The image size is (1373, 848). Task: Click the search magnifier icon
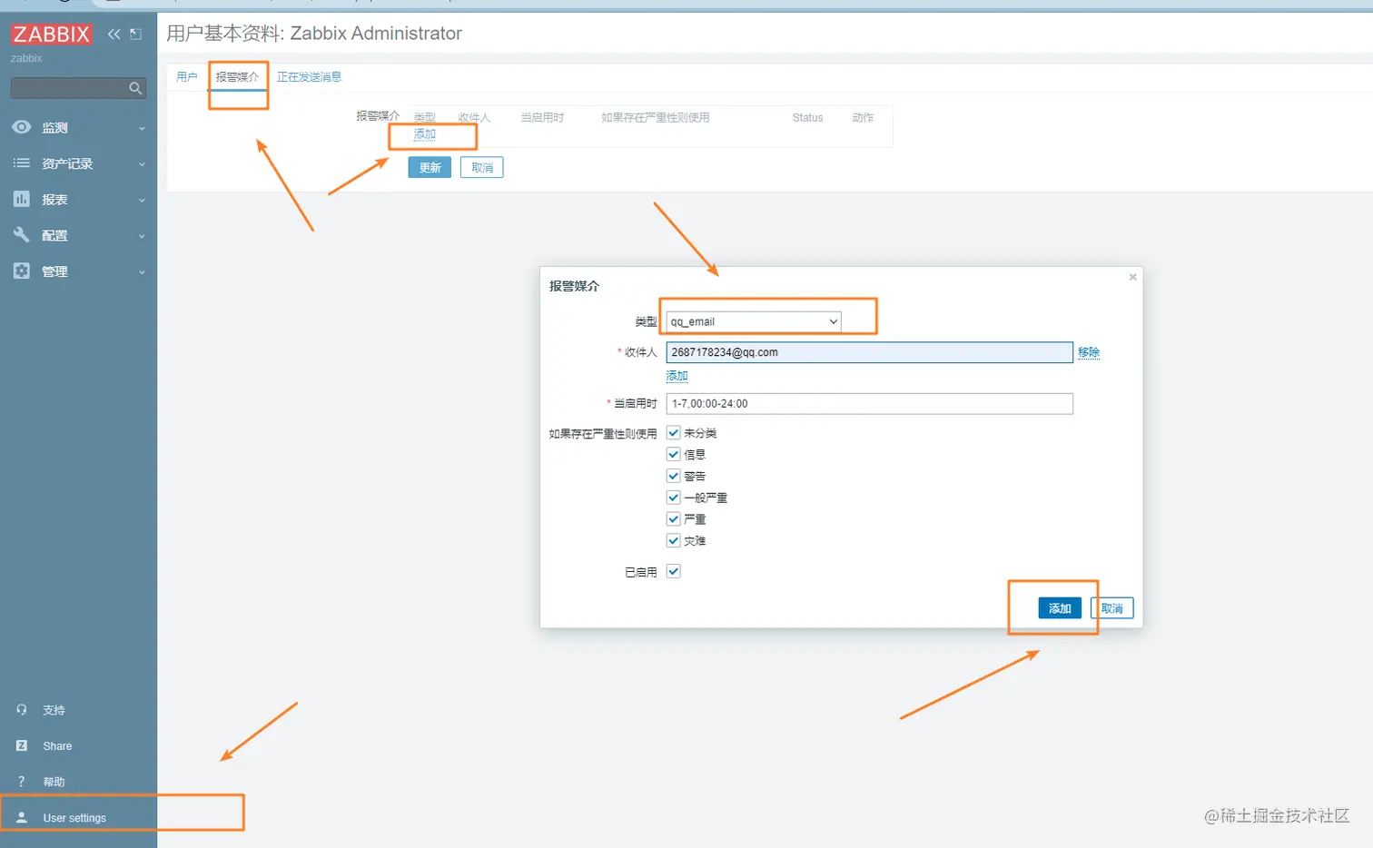click(135, 88)
